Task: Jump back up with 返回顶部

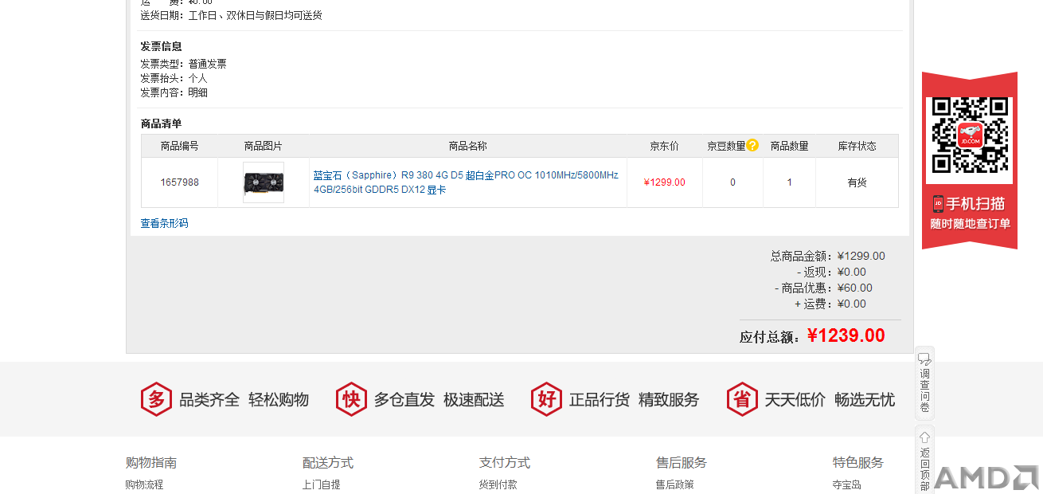Action: [x=924, y=461]
